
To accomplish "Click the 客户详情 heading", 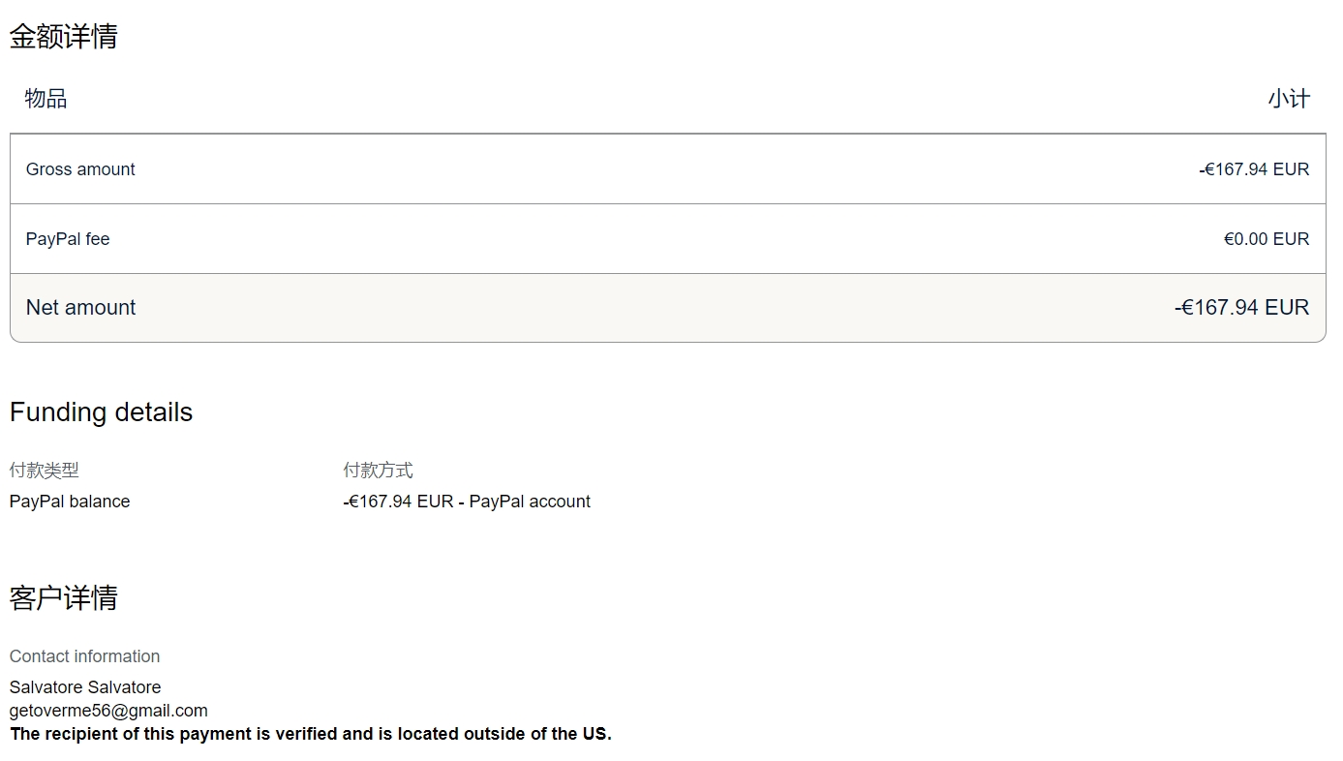I will [x=64, y=598].
